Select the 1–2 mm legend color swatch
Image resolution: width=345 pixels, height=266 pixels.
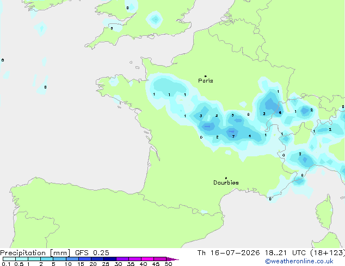tap(34, 259)
